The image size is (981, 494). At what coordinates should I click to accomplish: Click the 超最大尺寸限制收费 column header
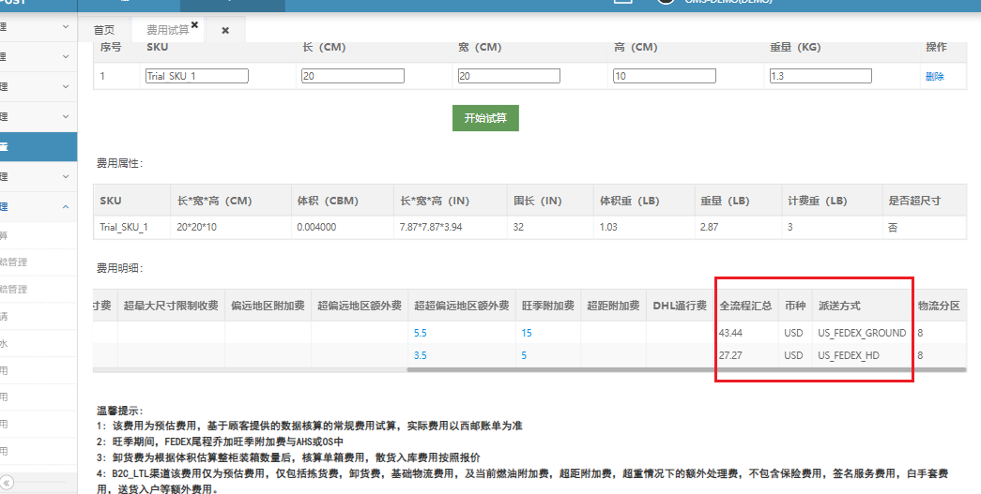[171, 306]
